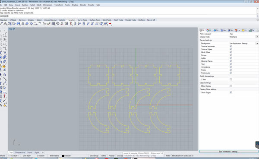The width and height of the screenshot is (259, 159).
Task: Click Filter in the status bar
Action: (x=168, y=156)
